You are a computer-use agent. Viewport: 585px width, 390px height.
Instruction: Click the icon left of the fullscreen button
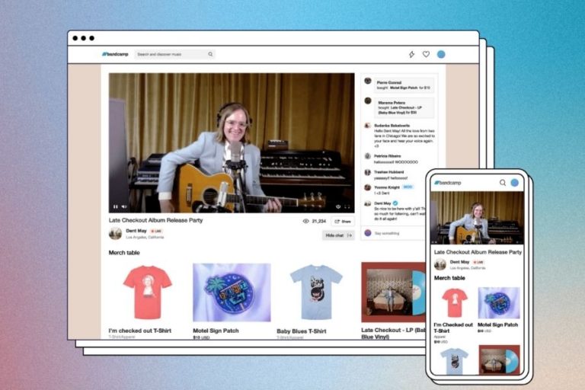pos(338,206)
